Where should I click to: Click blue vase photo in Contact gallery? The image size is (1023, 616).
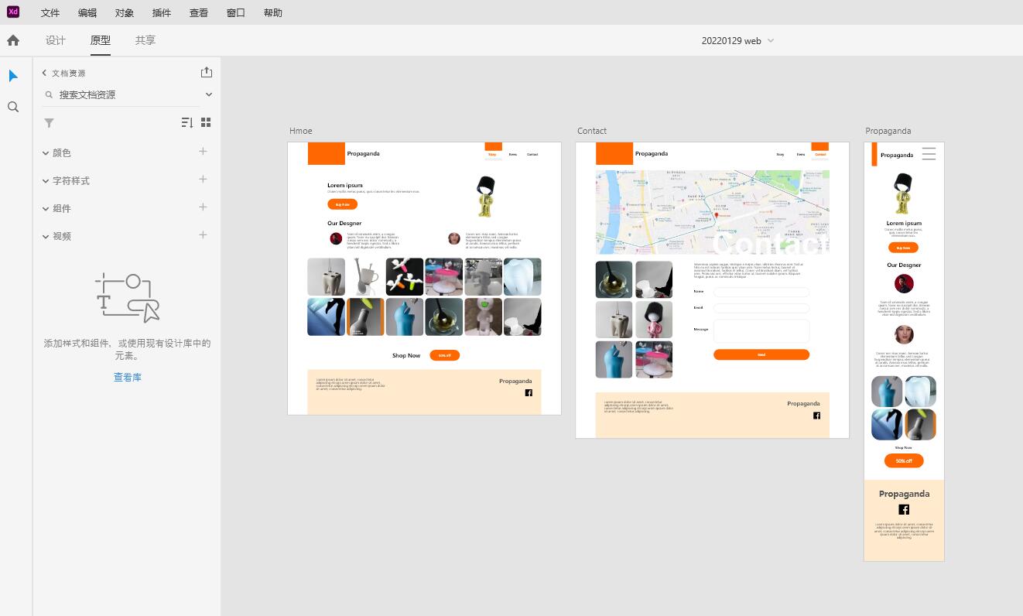614,359
